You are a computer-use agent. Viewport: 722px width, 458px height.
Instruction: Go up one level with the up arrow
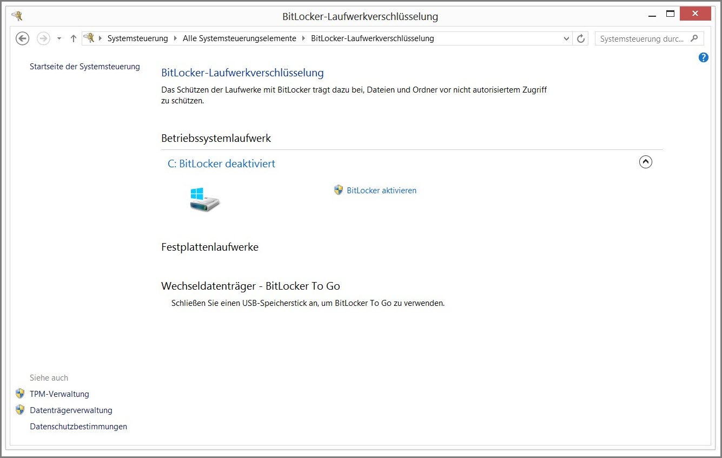74,38
